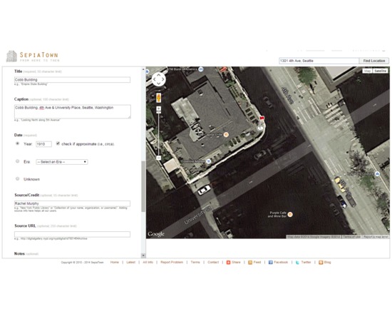Click the Facebook icon in footer
This screenshot has width=392, height=314.
[271, 263]
